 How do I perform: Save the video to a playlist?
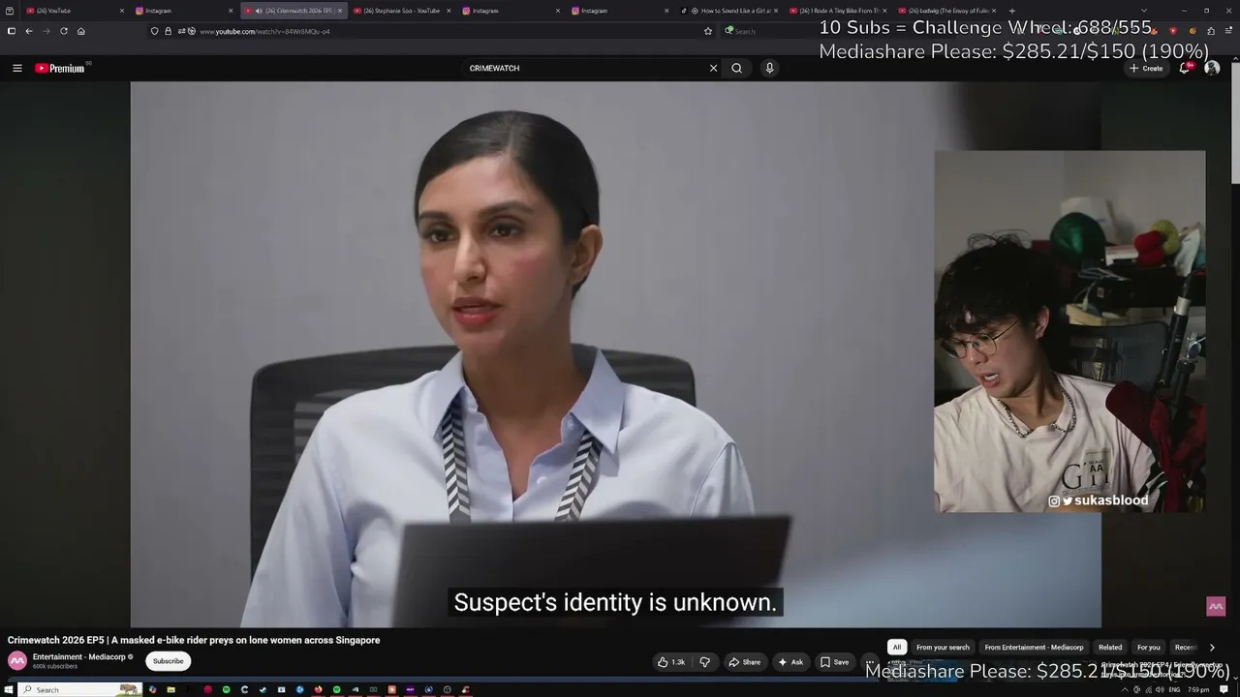[835, 662]
